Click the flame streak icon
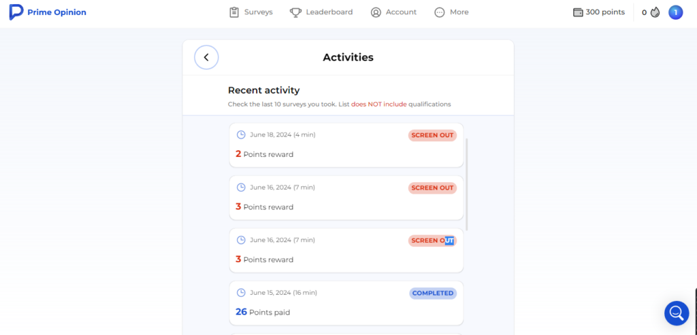Viewport: 697px width, 335px height. 655,12
